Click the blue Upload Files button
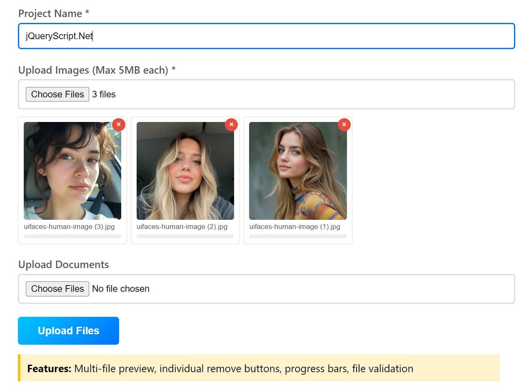The width and height of the screenshot is (519, 388). [68, 331]
